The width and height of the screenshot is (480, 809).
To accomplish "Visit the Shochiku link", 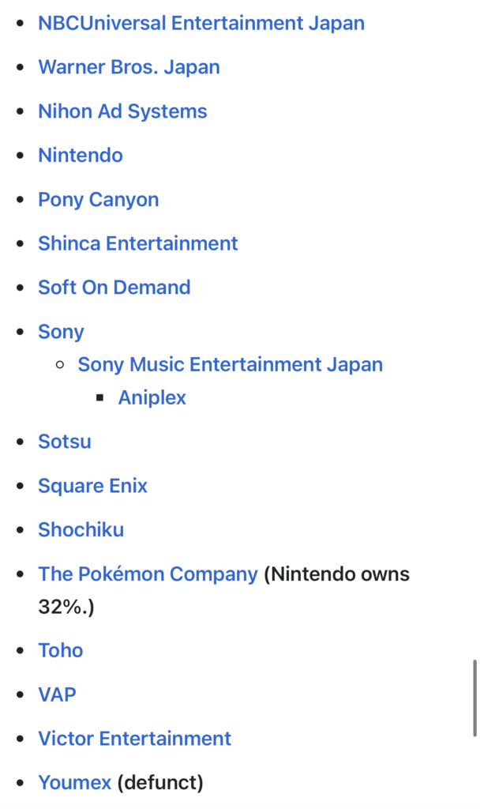I will coord(81,530).
